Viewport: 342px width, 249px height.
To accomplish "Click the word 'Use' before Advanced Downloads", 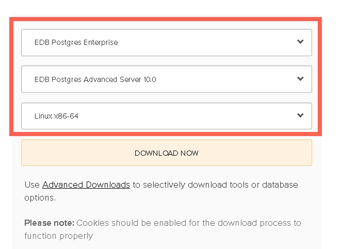I will tap(32, 185).
